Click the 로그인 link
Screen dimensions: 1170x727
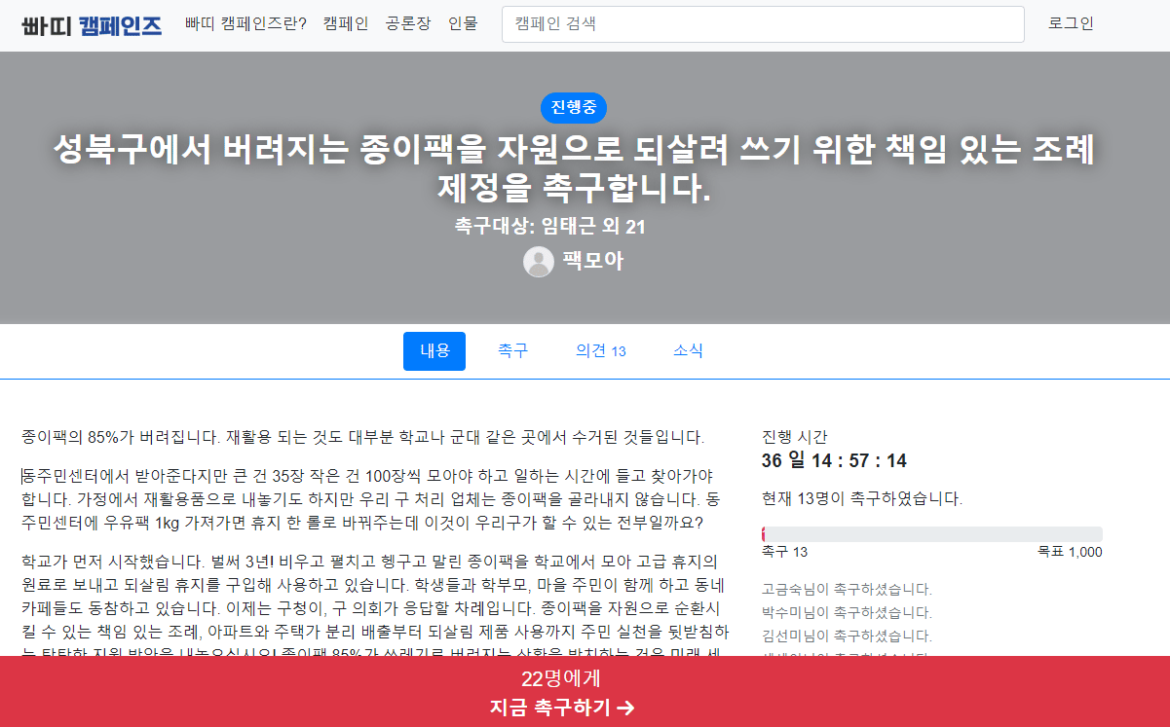tap(1071, 24)
